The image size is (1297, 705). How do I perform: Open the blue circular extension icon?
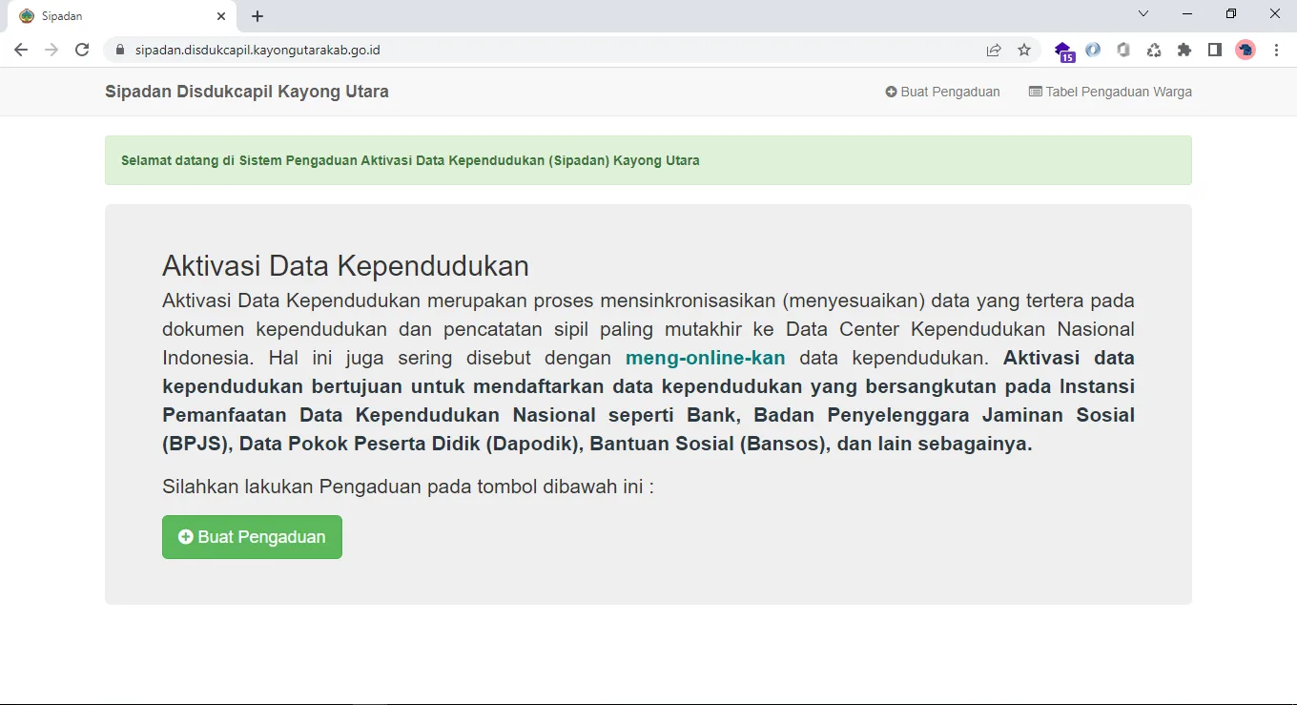pos(1093,50)
